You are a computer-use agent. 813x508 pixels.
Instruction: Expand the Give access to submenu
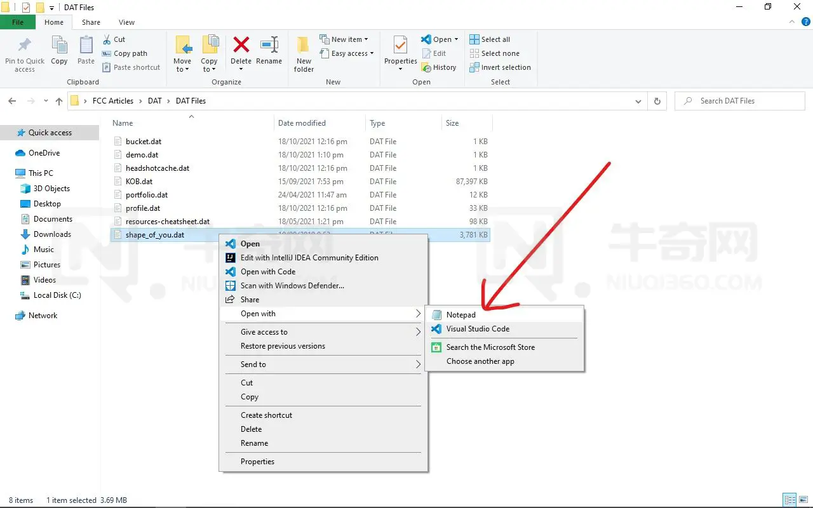tap(323, 332)
